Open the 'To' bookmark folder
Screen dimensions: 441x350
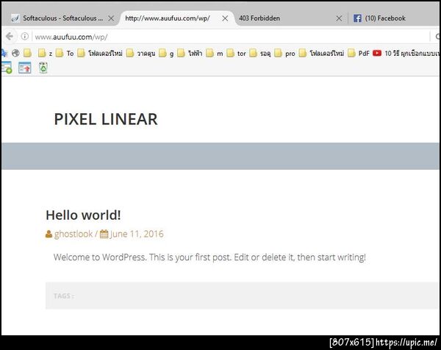[x=65, y=53]
